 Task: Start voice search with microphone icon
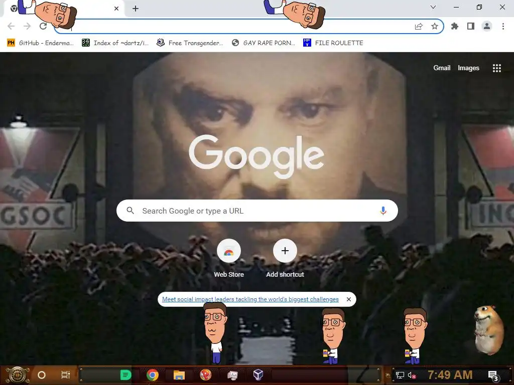point(383,211)
